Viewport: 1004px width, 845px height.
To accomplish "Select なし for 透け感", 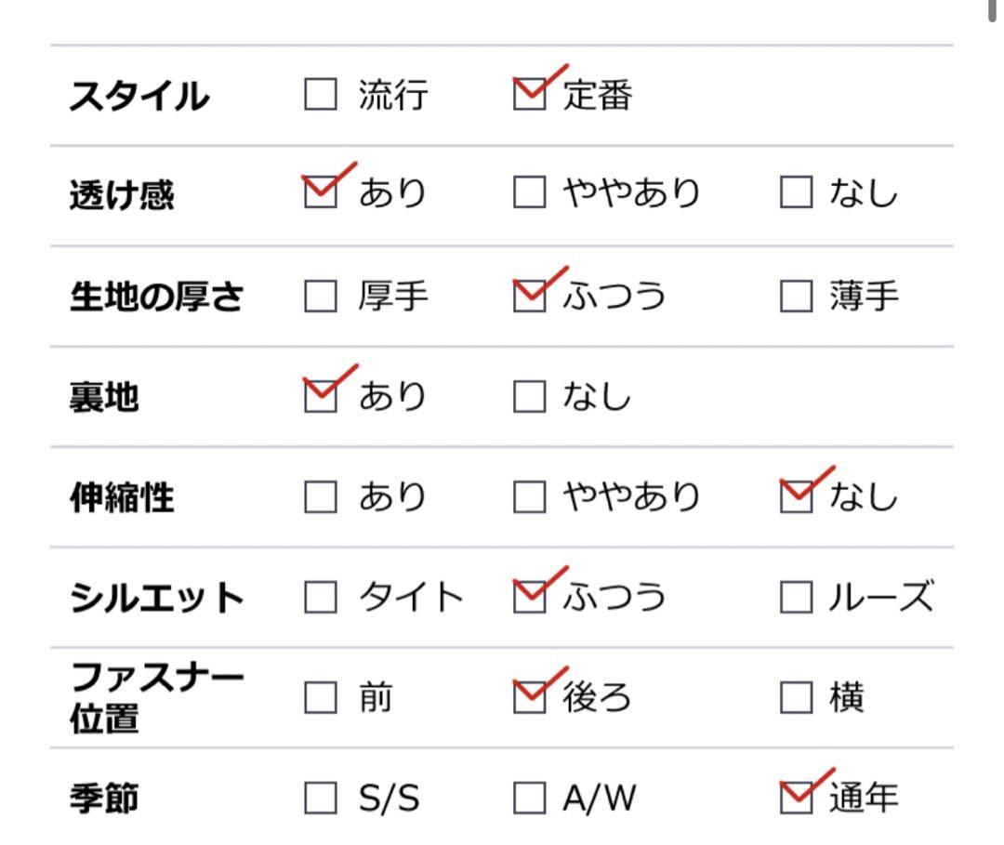I will [796, 192].
